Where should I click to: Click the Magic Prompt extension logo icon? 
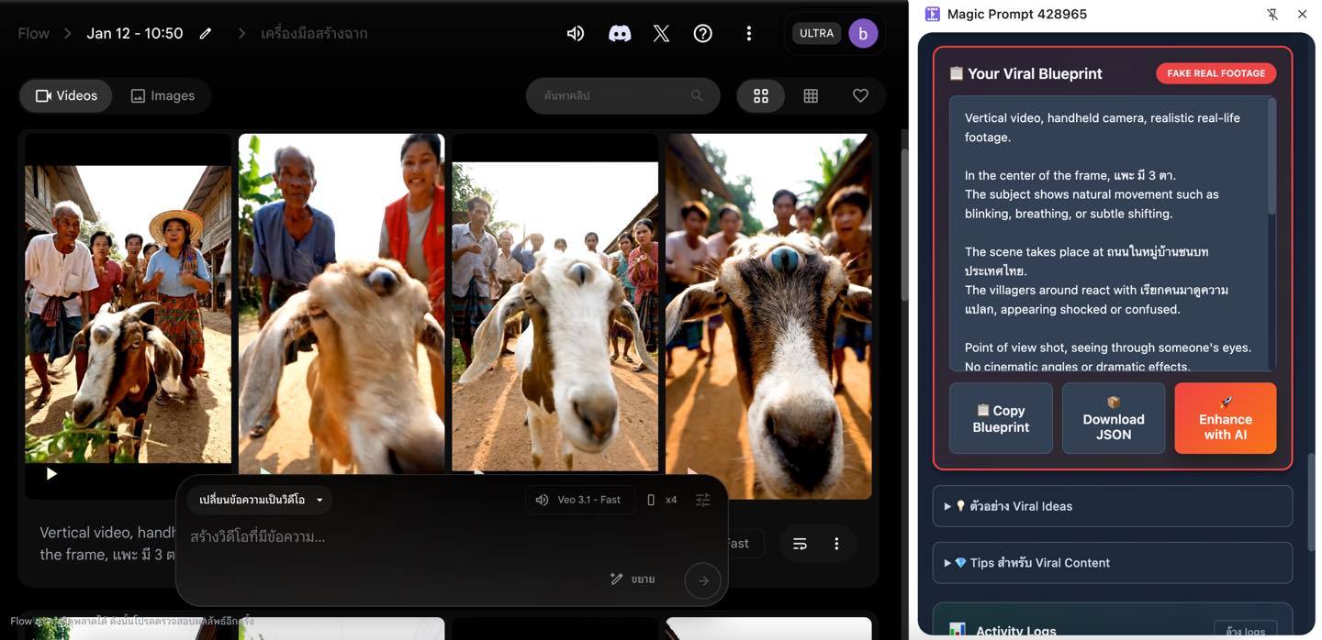[933, 14]
